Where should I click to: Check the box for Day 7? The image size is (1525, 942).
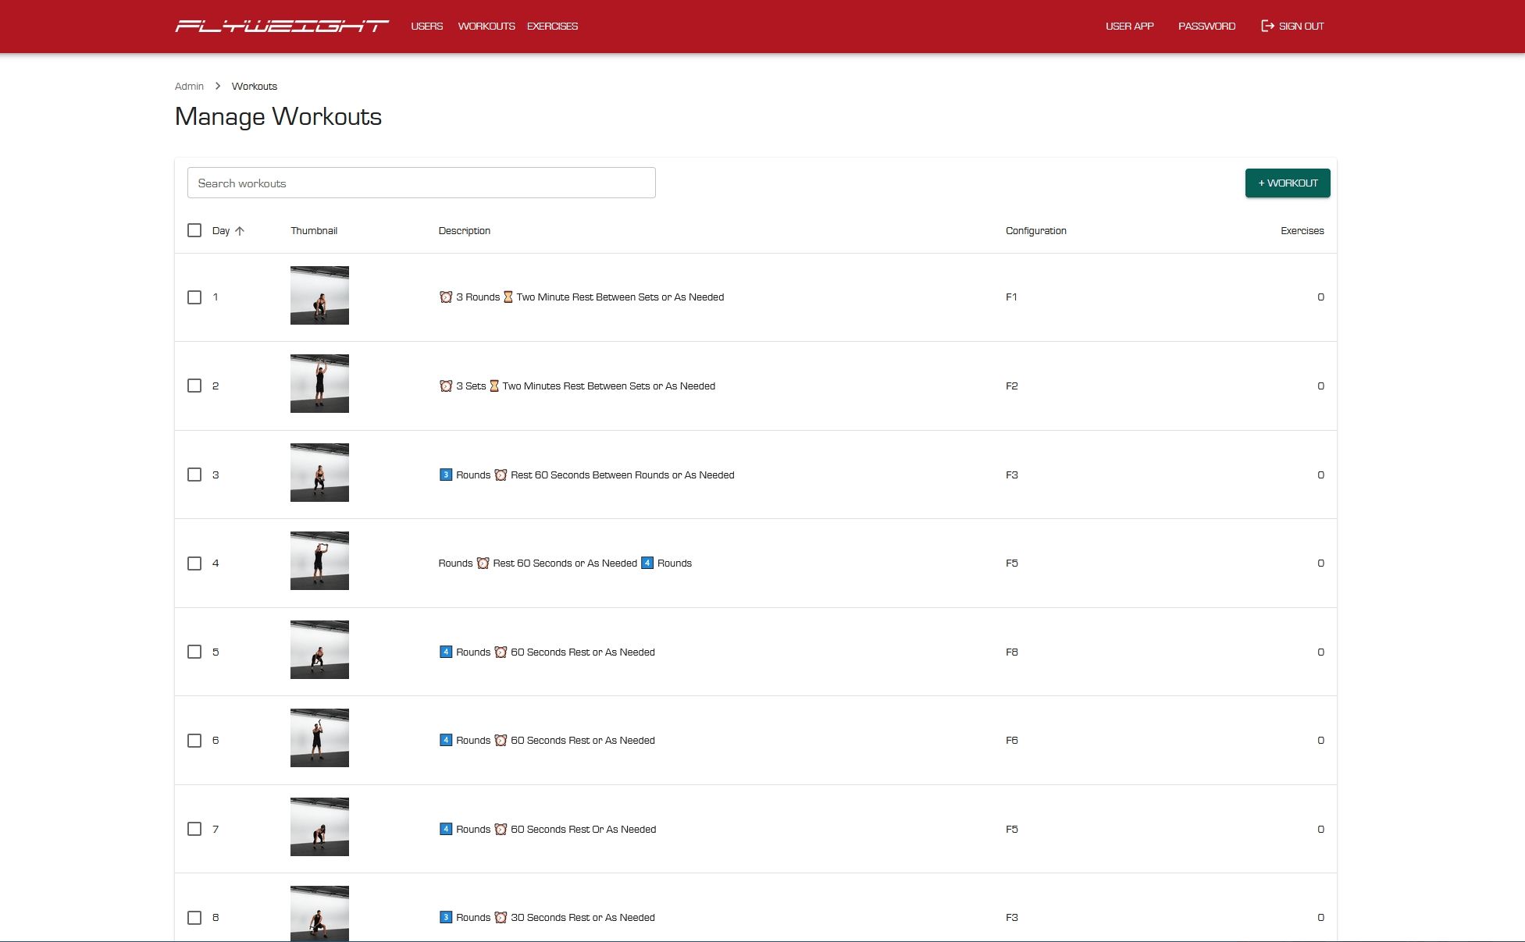pyautogui.click(x=194, y=829)
